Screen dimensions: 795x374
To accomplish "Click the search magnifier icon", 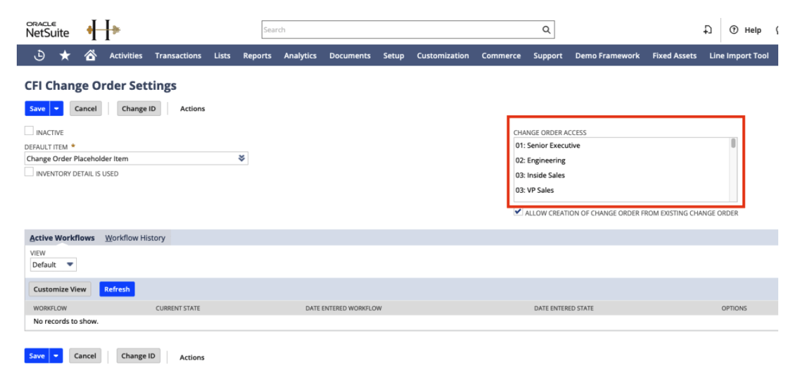I will (546, 30).
